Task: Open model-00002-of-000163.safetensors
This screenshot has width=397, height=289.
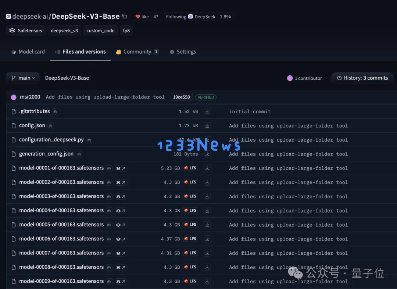Action: 61,182
